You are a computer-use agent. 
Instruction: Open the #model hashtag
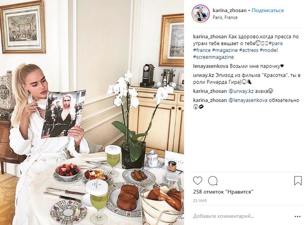(269, 50)
